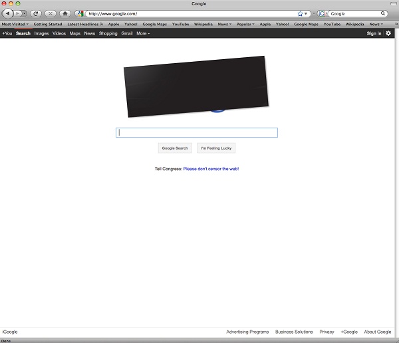Switch to Images in the Google bar

(x=41, y=33)
